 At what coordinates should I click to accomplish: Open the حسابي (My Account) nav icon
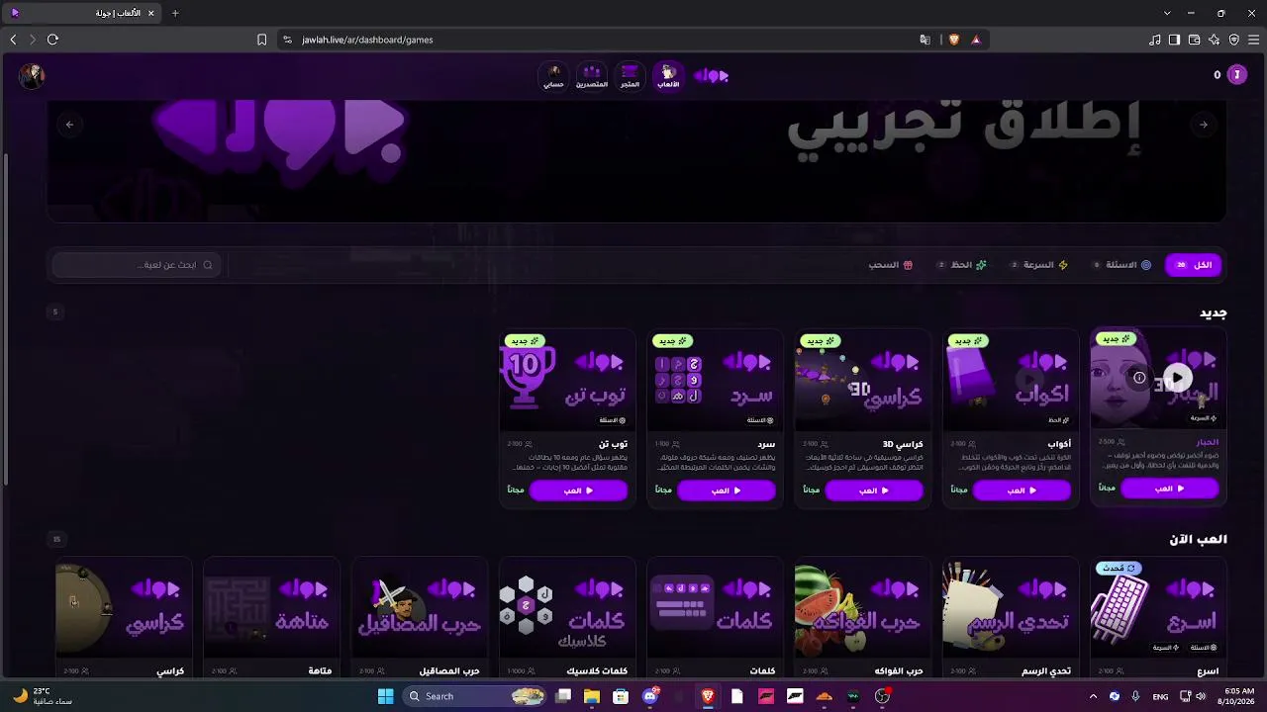[x=553, y=75]
